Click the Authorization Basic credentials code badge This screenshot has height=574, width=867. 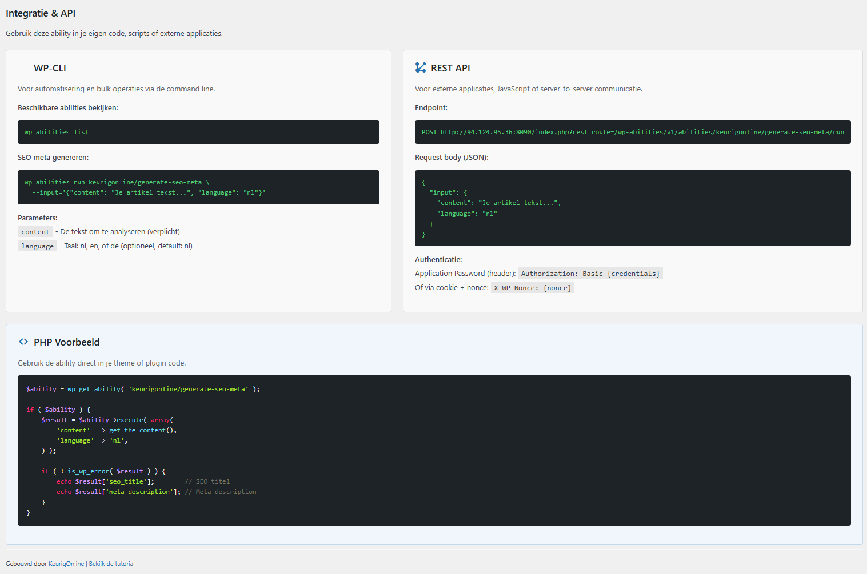pos(590,273)
